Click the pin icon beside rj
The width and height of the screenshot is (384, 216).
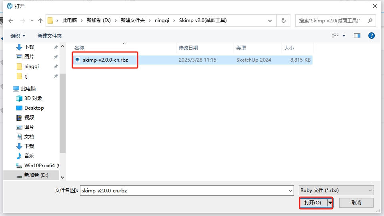click(56, 76)
